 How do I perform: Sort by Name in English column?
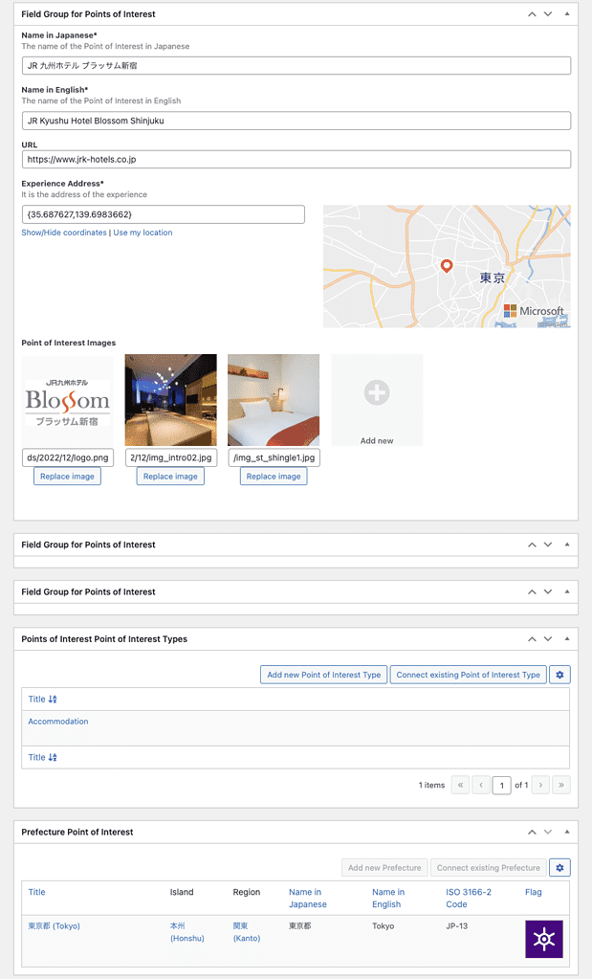tap(388, 898)
